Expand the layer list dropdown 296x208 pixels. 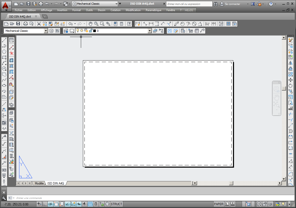(x=150, y=31)
